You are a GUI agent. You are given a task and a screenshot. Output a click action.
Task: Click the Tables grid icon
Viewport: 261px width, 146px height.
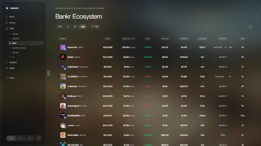[x=7, y=29]
